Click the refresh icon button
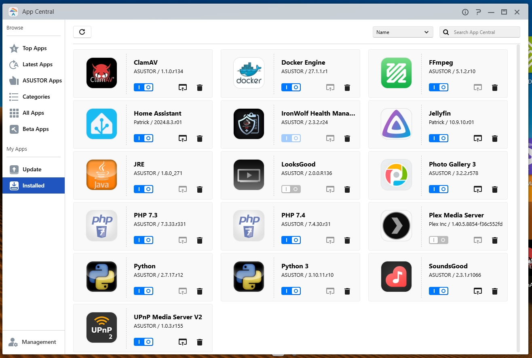The width and height of the screenshot is (532, 358). point(82,32)
